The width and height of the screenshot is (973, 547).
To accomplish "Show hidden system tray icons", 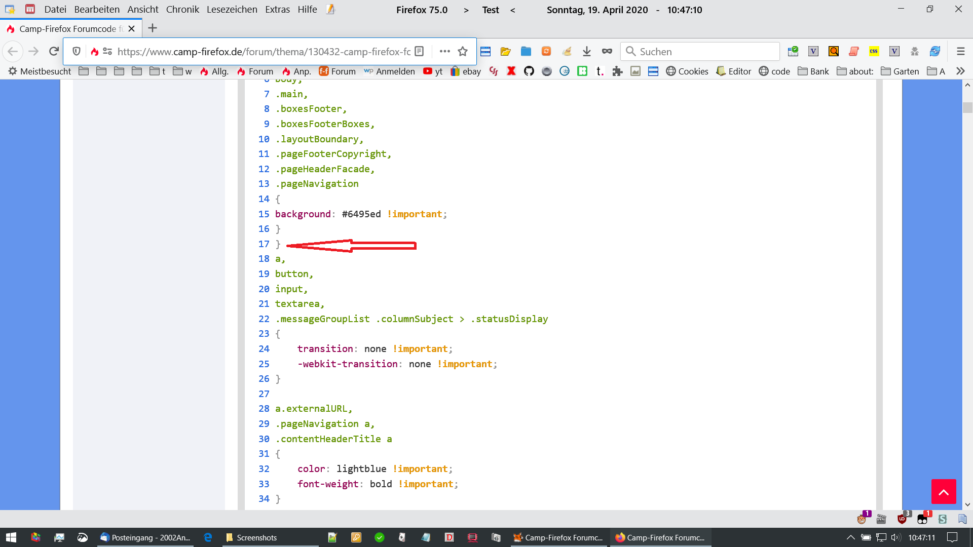I will 850,537.
